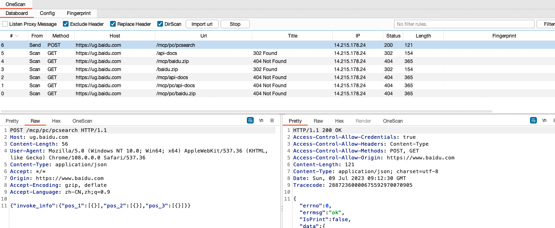Click the JSON invoke_info request body line
Screen dimensions: 555x228
pos(100,206)
